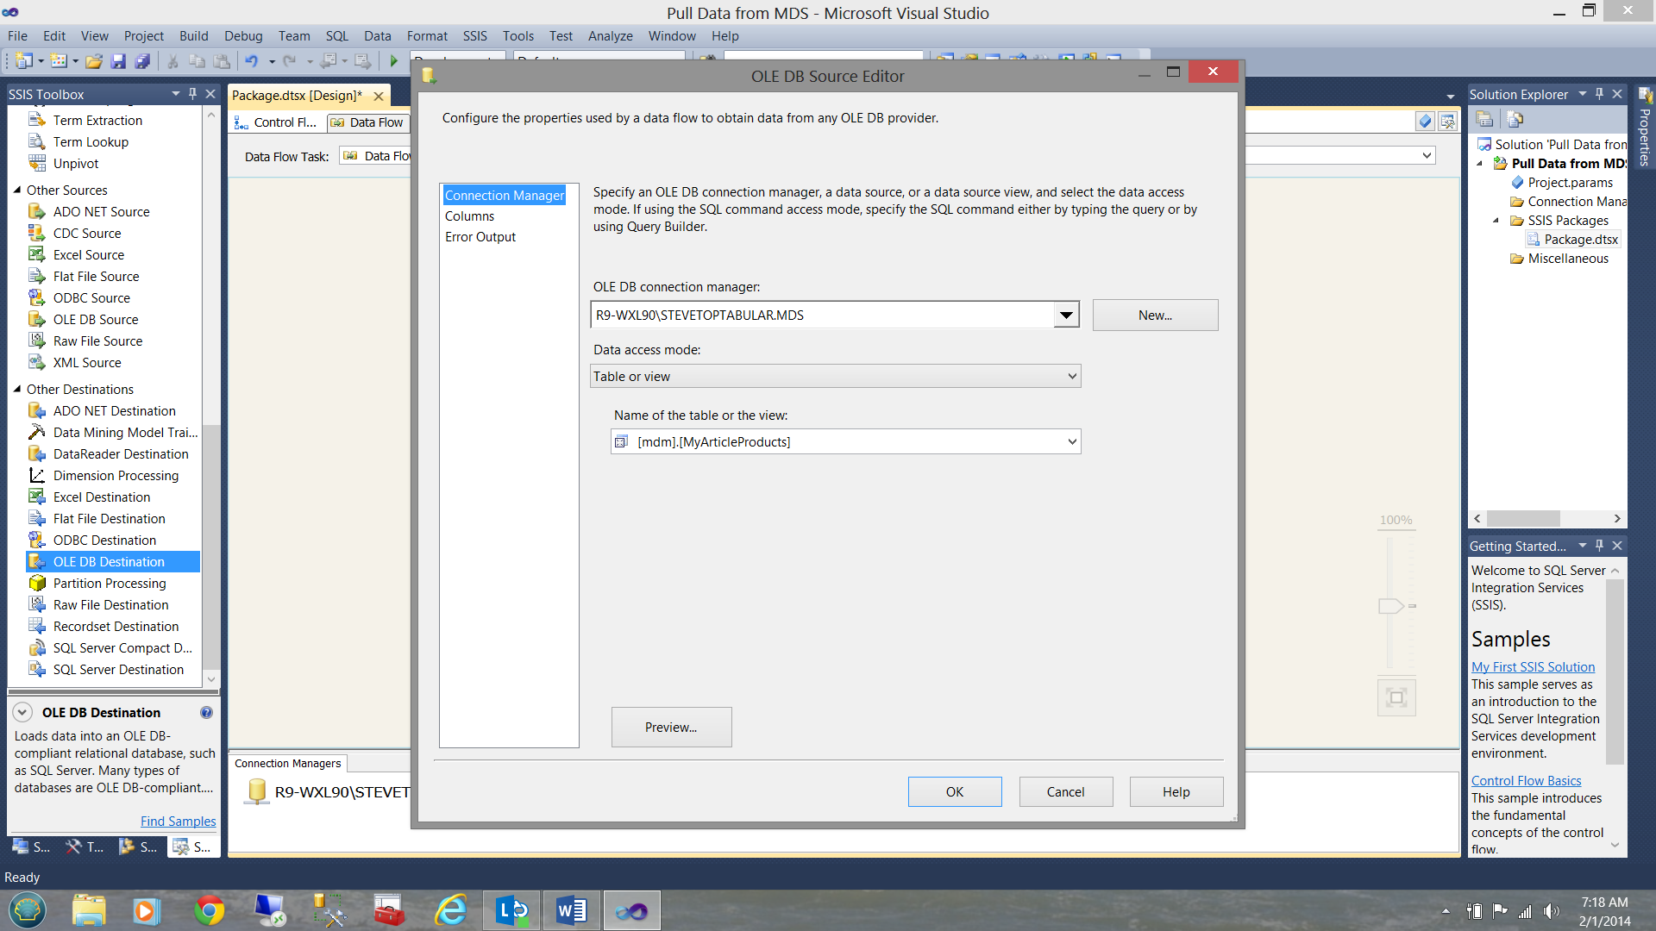Select OLE DB Source in toolbox
Viewport: 1656px width, 931px height.
pyautogui.click(x=95, y=320)
